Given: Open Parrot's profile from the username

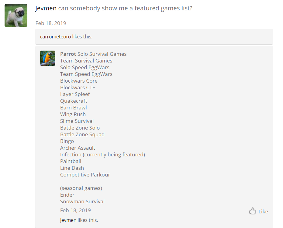Looking at the screenshot, I should coord(68,54).
